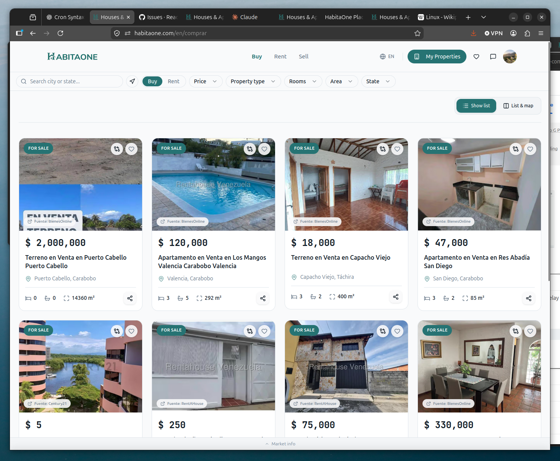Open the user profile avatar

pos(510,57)
